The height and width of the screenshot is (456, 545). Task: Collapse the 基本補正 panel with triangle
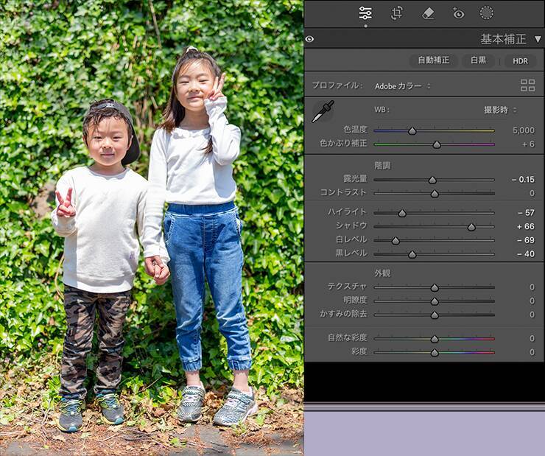pos(538,39)
